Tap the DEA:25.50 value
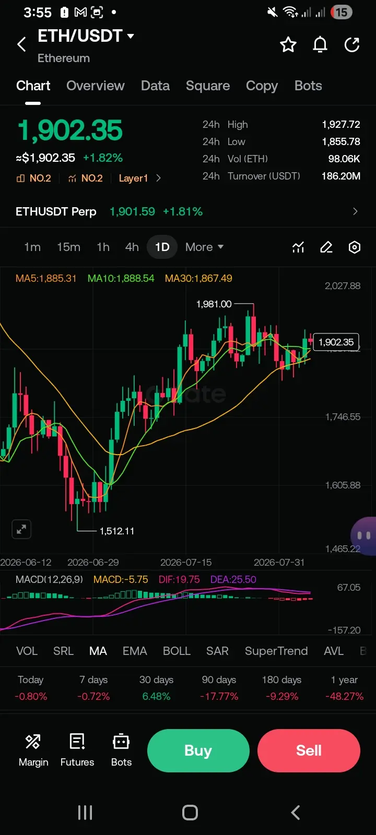The height and width of the screenshot is (835, 376). pyautogui.click(x=233, y=580)
